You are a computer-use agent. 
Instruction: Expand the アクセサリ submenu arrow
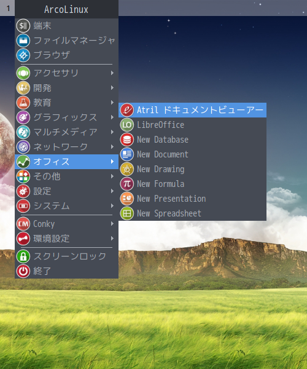click(112, 73)
